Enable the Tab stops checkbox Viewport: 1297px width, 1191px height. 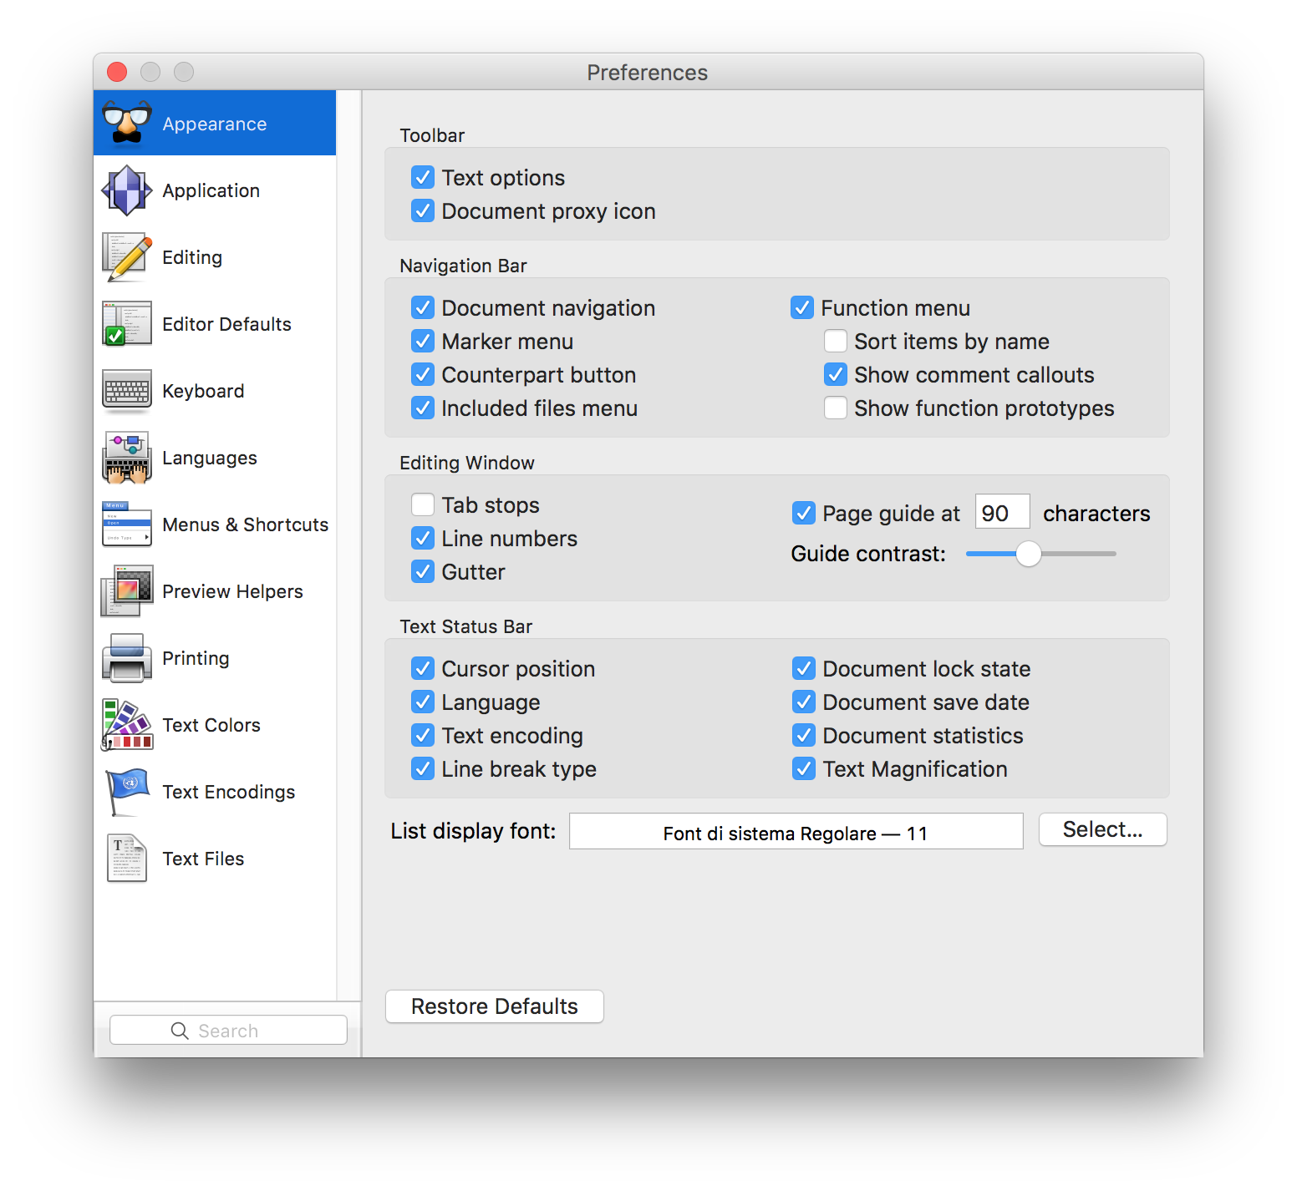[423, 504]
